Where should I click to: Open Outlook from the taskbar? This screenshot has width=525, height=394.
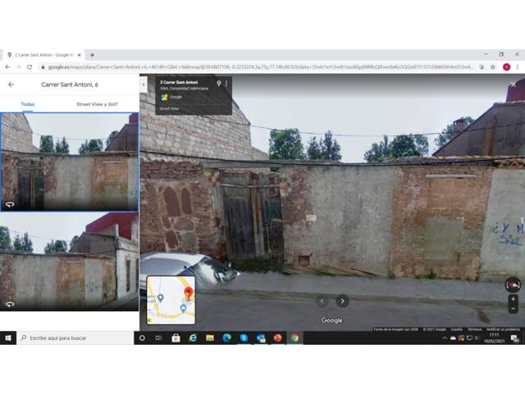coord(261,338)
